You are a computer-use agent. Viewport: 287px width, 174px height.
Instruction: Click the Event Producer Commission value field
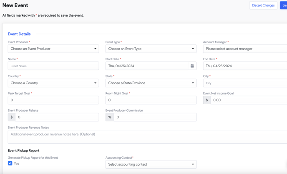pyautogui.click(x=155, y=117)
